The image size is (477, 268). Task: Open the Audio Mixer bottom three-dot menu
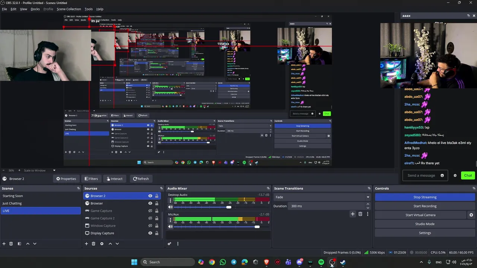point(178,243)
